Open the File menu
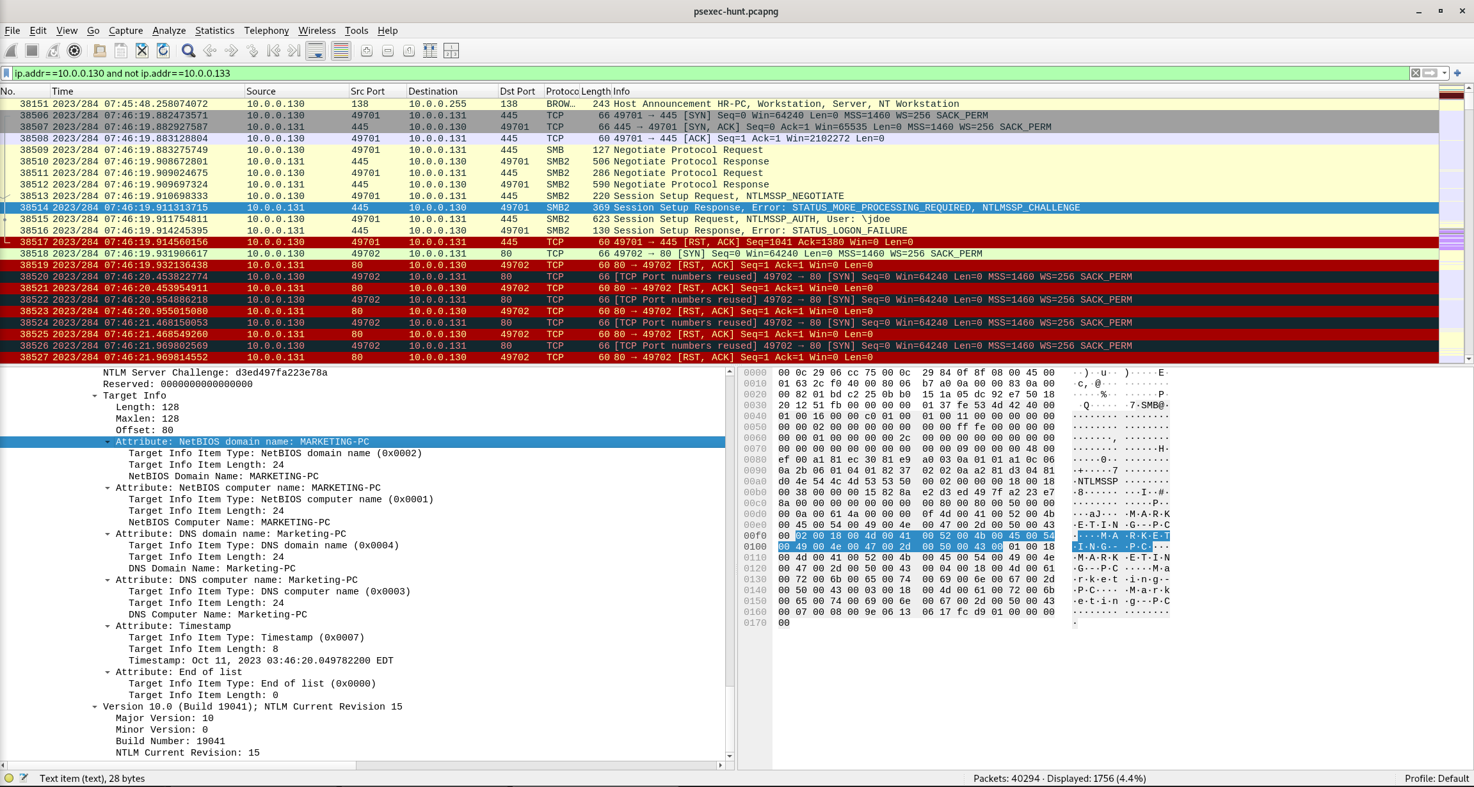The height and width of the screenshot is (787, 1474). click(12, 31)
